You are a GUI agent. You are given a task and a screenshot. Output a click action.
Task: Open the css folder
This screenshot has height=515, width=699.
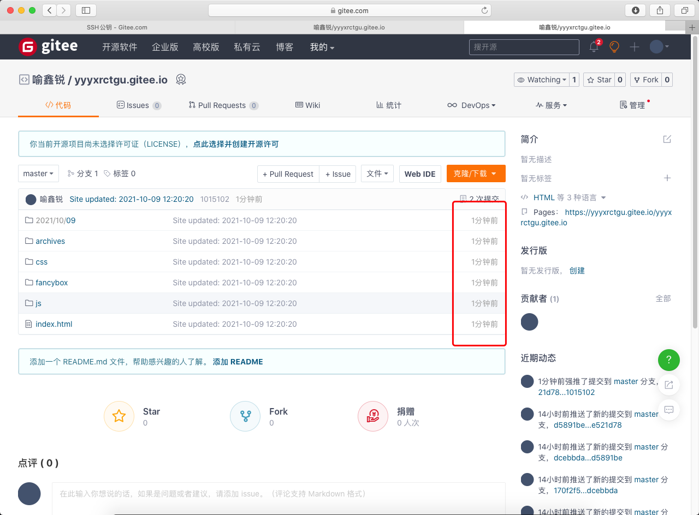tap(42, 262)
